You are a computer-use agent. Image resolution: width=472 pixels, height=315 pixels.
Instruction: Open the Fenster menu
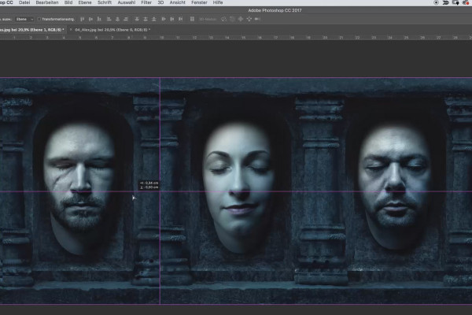coord(199,2)
